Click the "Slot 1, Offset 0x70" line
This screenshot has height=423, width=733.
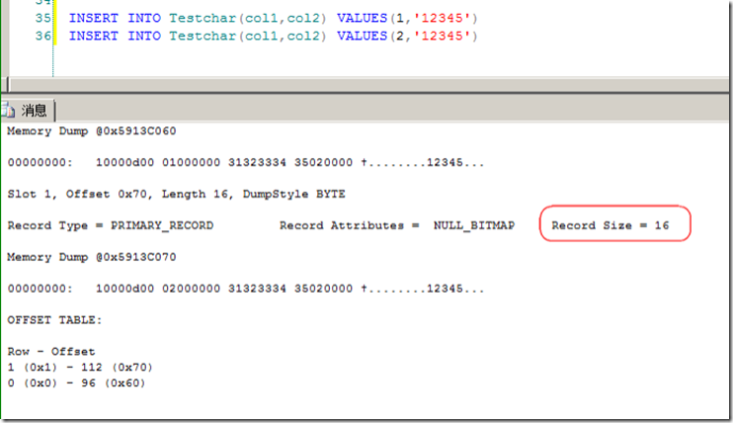(176, 194)
